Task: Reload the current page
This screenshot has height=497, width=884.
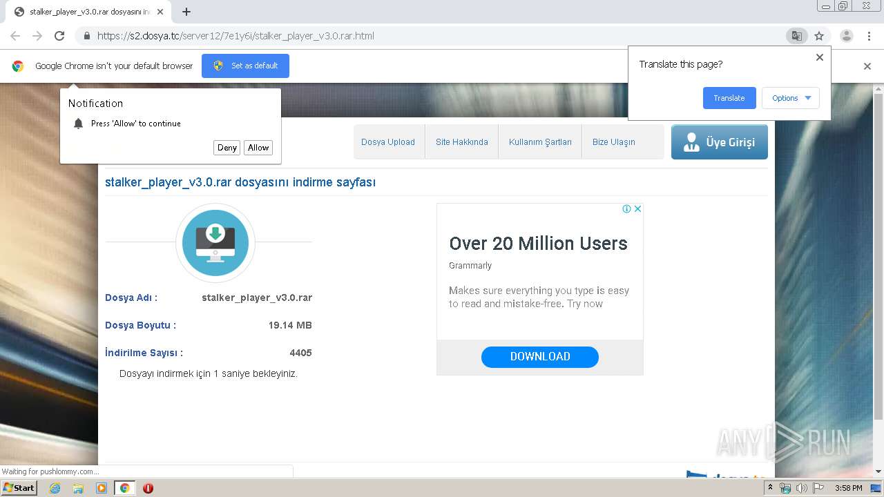Action: pos(59,36)
